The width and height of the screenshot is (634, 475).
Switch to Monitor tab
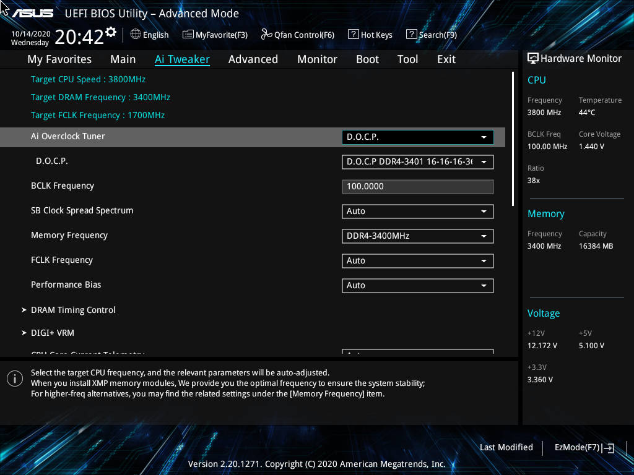point(317,59)
